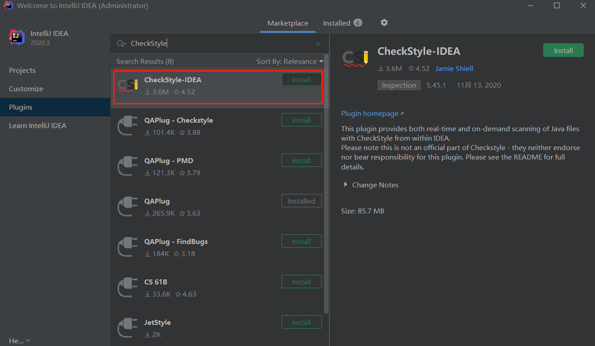Install the QAPlug - FindBugs plugin
Screen dimensions: 595x346
pos(302,241)
